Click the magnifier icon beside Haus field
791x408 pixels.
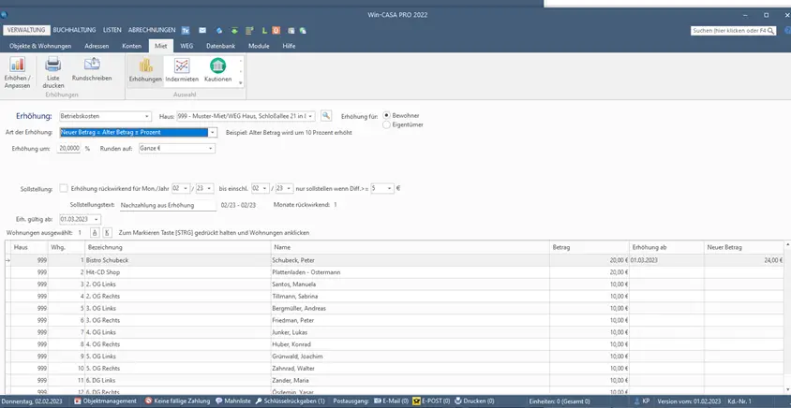tap(326, 116)
